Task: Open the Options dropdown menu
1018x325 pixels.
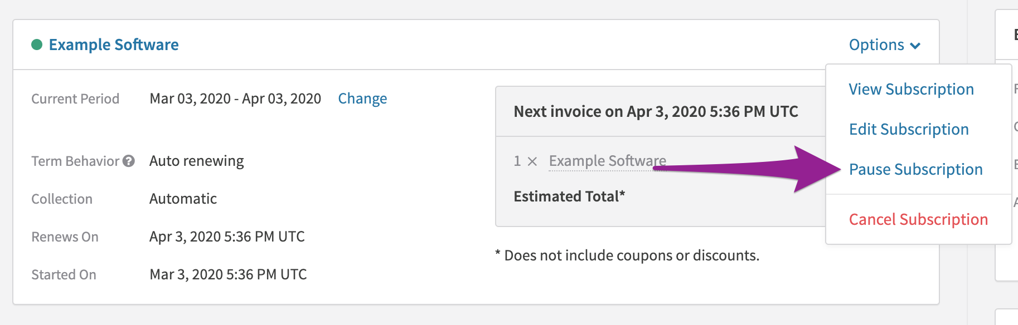Action: coord(884,45)
